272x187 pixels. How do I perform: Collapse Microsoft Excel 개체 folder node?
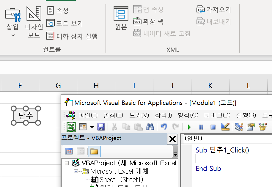pyautogui.click(x=76, y=172)
